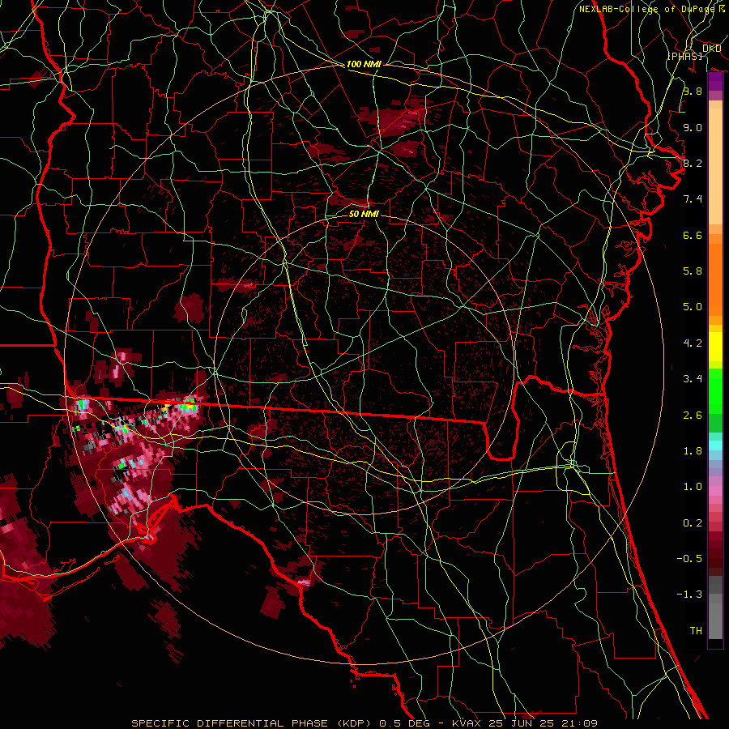This screenshot has width=729, height=729.
Task: Click the DKD label above the color scale
Action: (x=711, y=49)
